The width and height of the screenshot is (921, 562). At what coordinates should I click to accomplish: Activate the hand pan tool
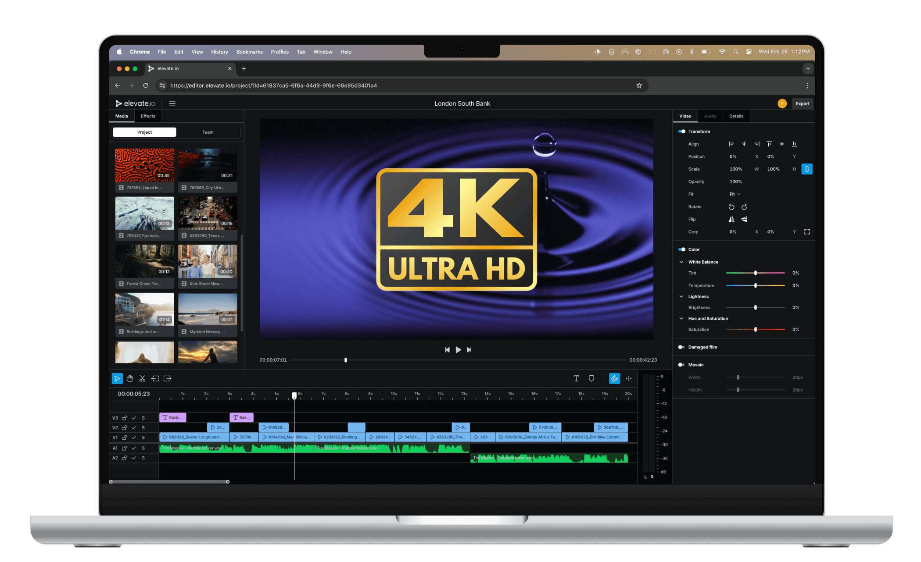coord(130,378)
